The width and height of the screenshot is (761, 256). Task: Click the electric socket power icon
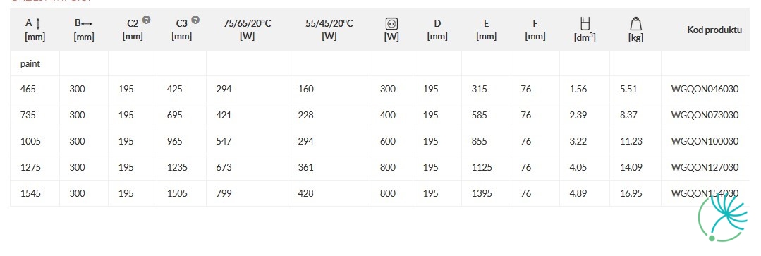point(391,23)
